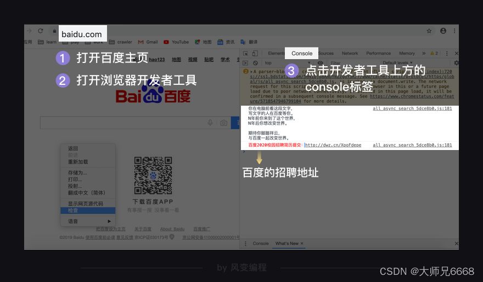Click the Baidu image search camera
The width and height of the screenshot is (483, 282).
[224, 123]
